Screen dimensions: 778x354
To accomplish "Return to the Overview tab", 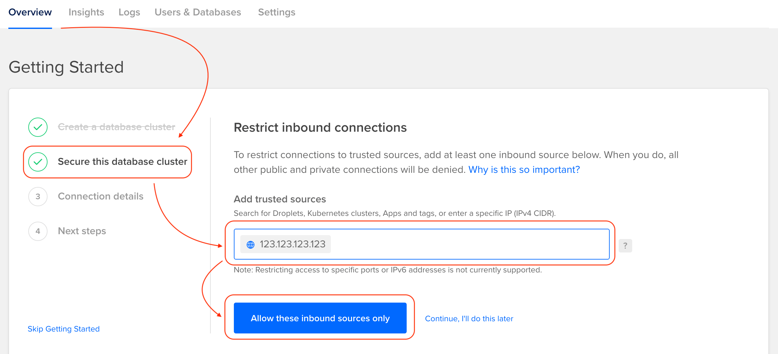I will coord(30,12).
